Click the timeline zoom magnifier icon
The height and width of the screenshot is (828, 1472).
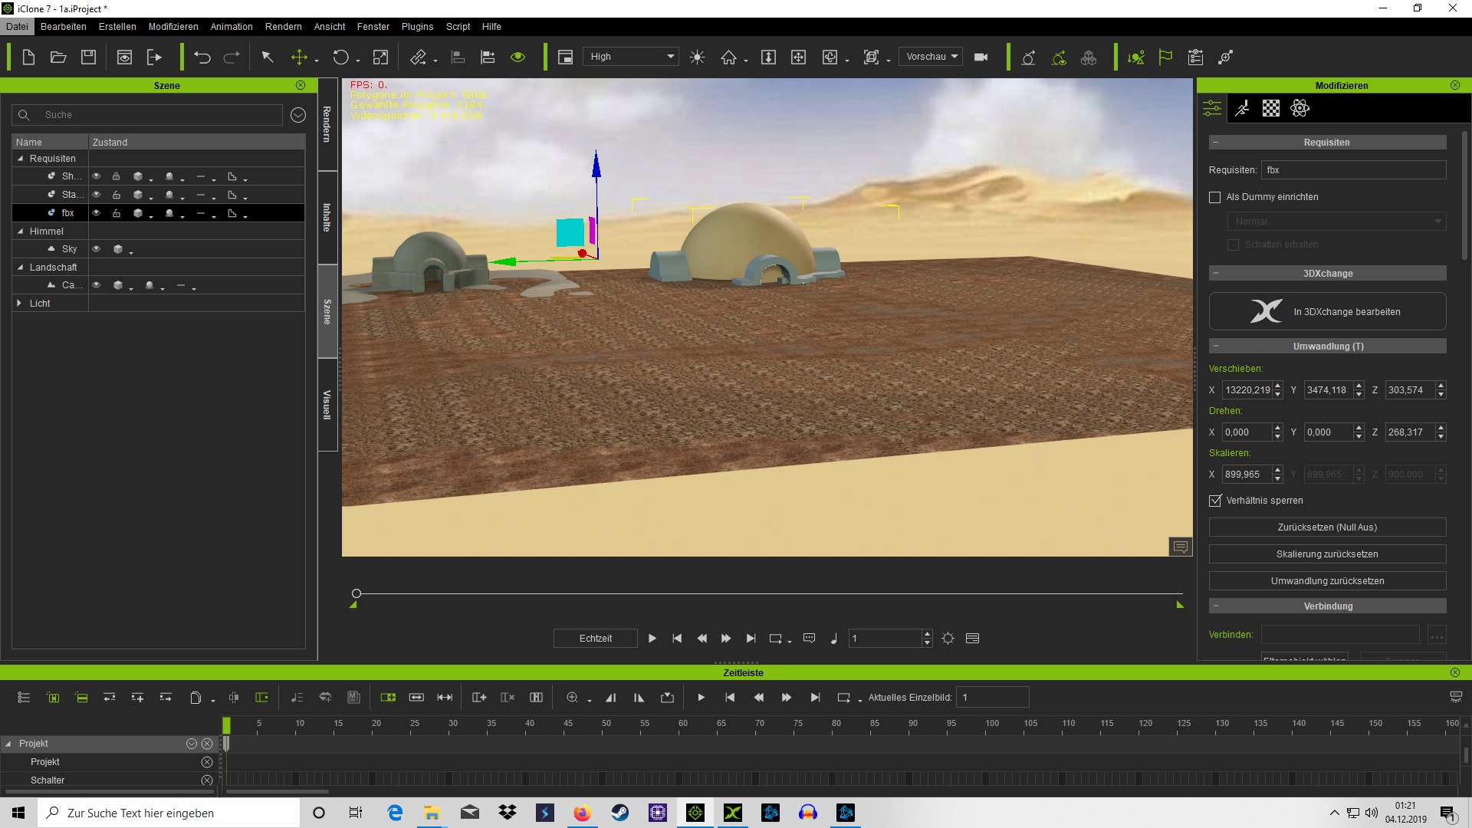click(572, 698)
